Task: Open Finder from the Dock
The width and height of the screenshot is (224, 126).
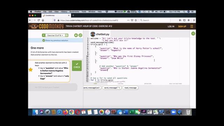Action: pos(35,112)
